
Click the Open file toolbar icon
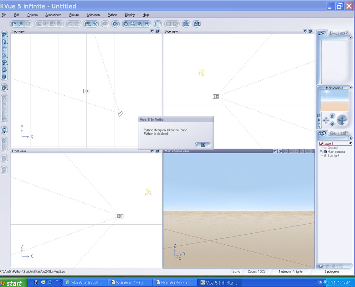coord(21,24)
